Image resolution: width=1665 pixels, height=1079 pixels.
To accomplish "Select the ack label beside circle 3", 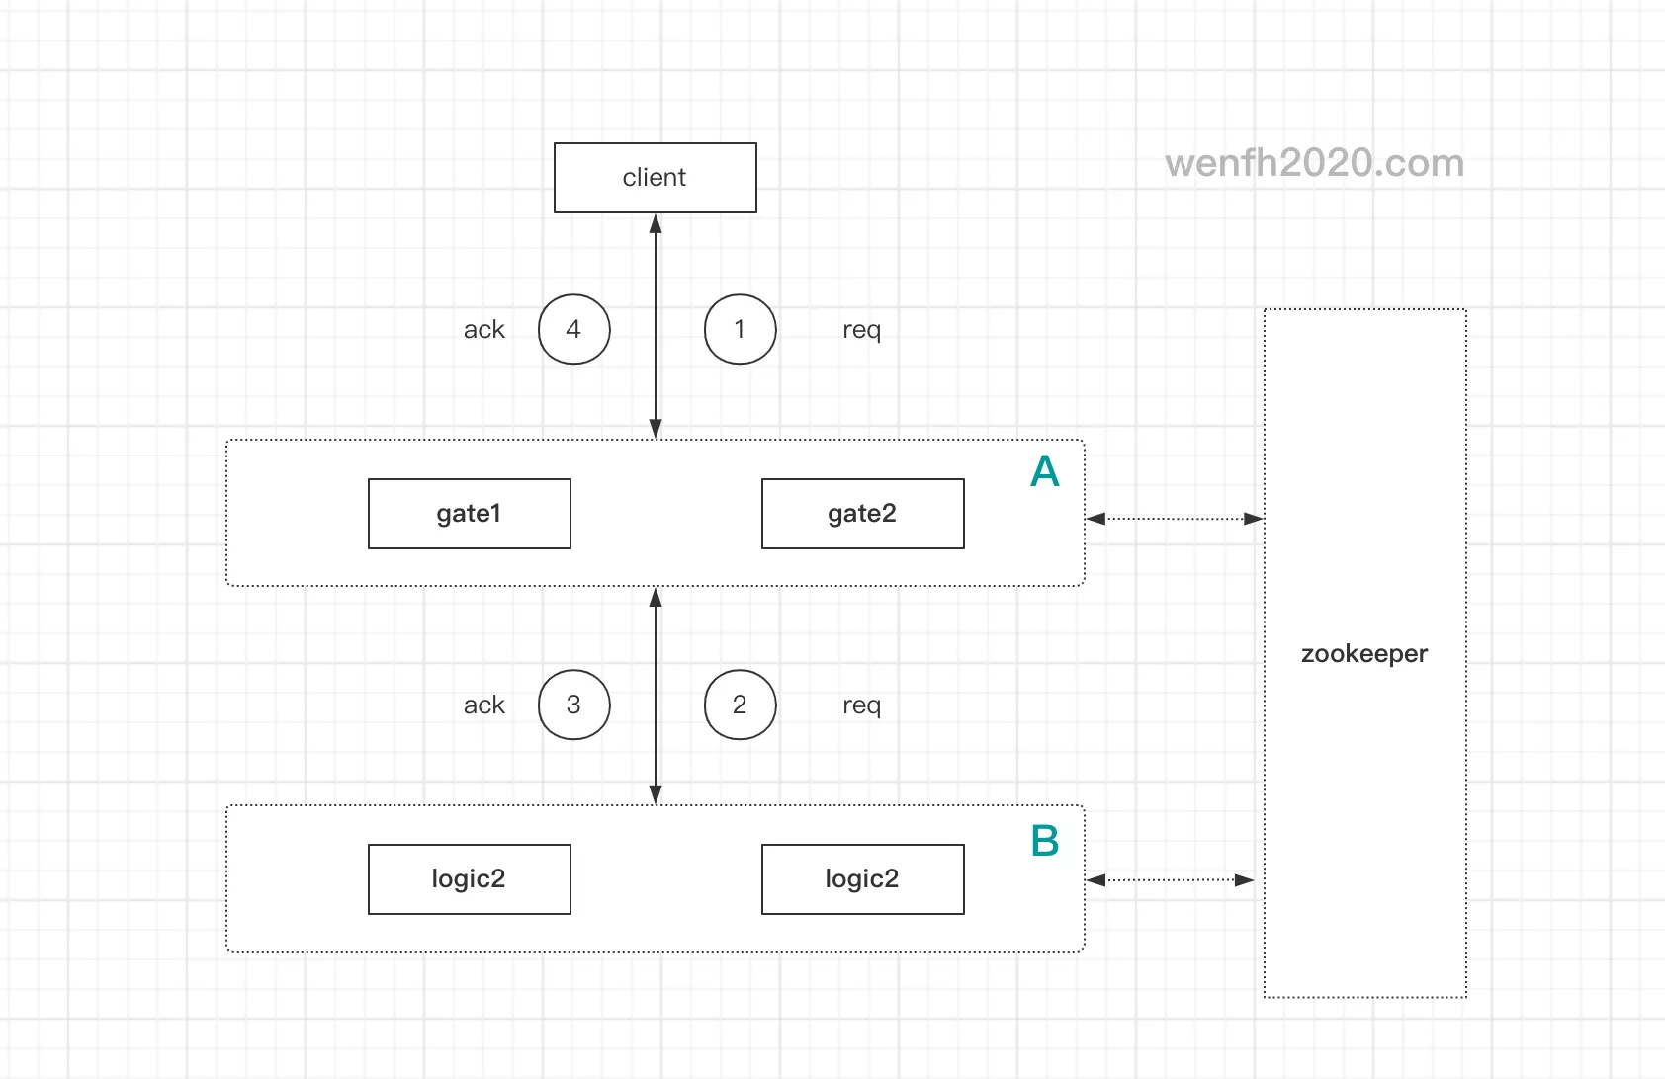I will 483,705.
